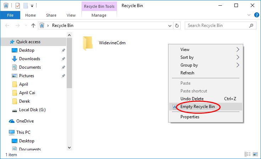Select Undo Delete in context menu
Screen dimensions: 261x159
click(192, 99)
